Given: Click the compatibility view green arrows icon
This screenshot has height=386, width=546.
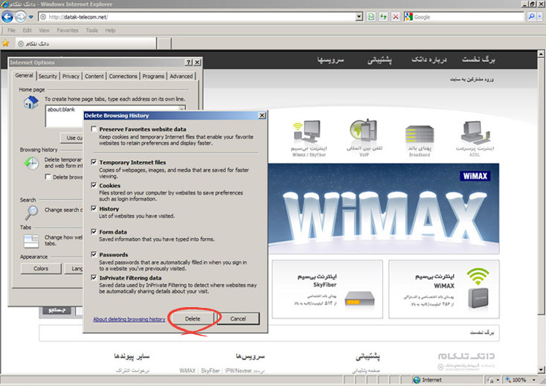Looking at the screenshot, I should [383, 16].
